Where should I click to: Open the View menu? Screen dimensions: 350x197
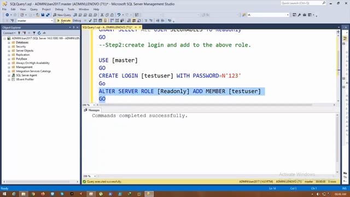23,9
